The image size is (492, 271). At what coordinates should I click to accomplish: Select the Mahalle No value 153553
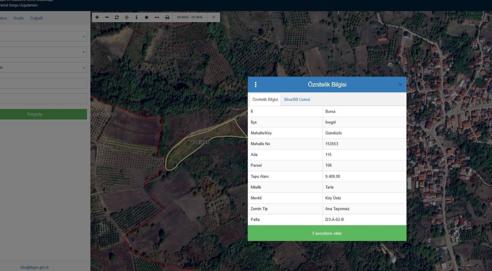click(364, 144)
